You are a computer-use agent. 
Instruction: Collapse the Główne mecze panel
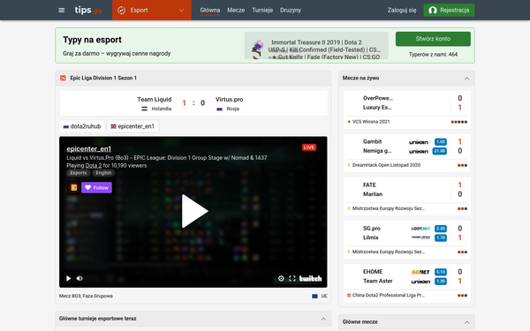[466, 322]
